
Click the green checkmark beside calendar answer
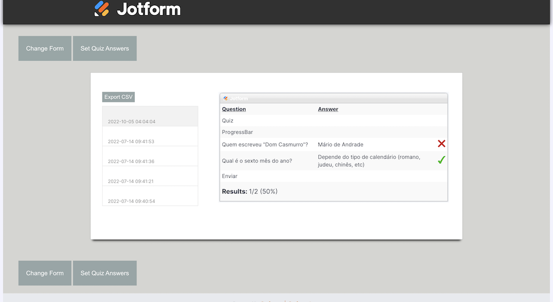coord(441,160)
